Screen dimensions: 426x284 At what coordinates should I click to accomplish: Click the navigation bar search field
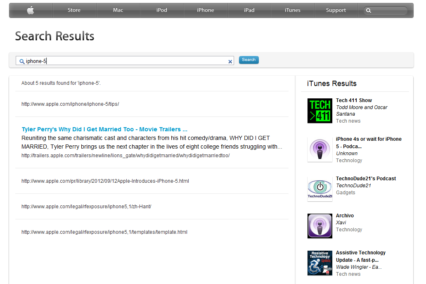coord(386,11)
